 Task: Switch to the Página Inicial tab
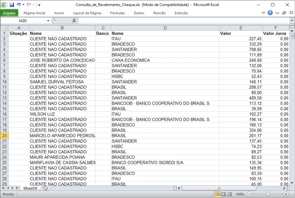coord(34,13)
